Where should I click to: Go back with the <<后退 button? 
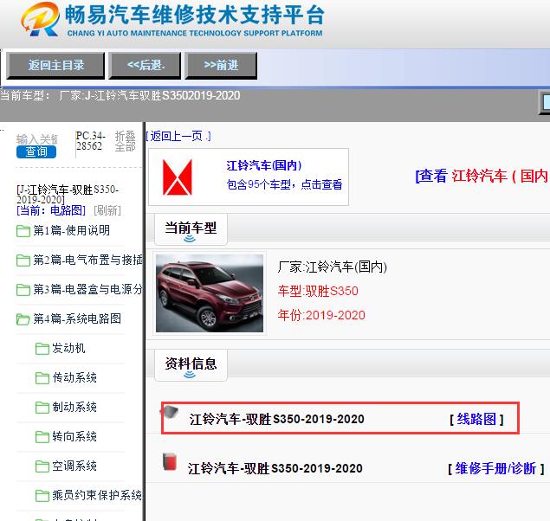(145, 66)
